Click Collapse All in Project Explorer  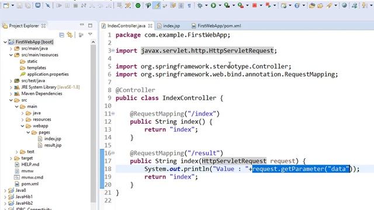pyautogui.click(x=61, y=35)
